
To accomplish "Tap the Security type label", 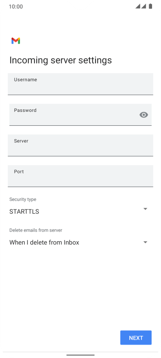I will [x=23, y=199].
